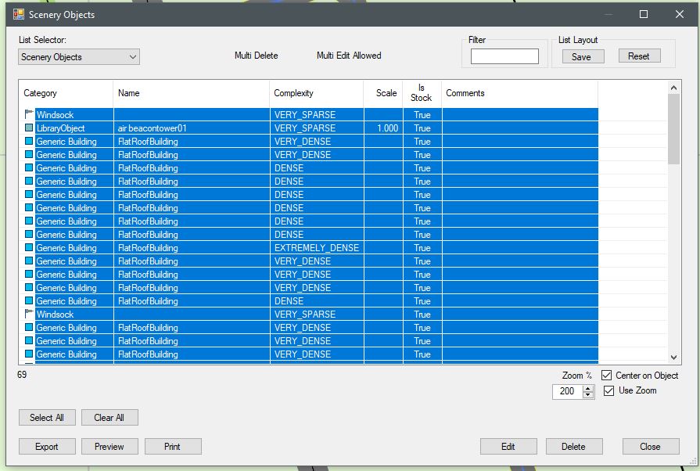
Task: Click the Clear All button
Action: [x=109, y=418]
